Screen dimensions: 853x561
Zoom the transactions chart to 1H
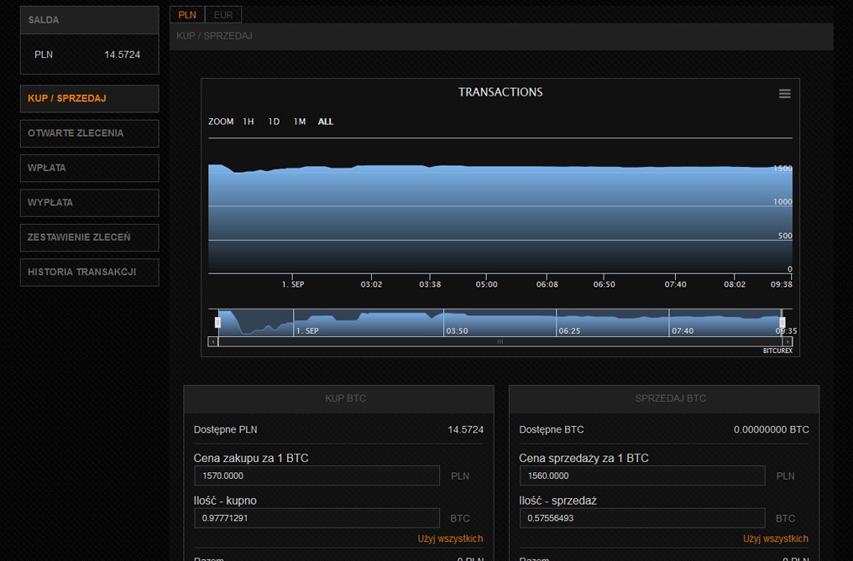pyautogui.click(x=248, y=121)
